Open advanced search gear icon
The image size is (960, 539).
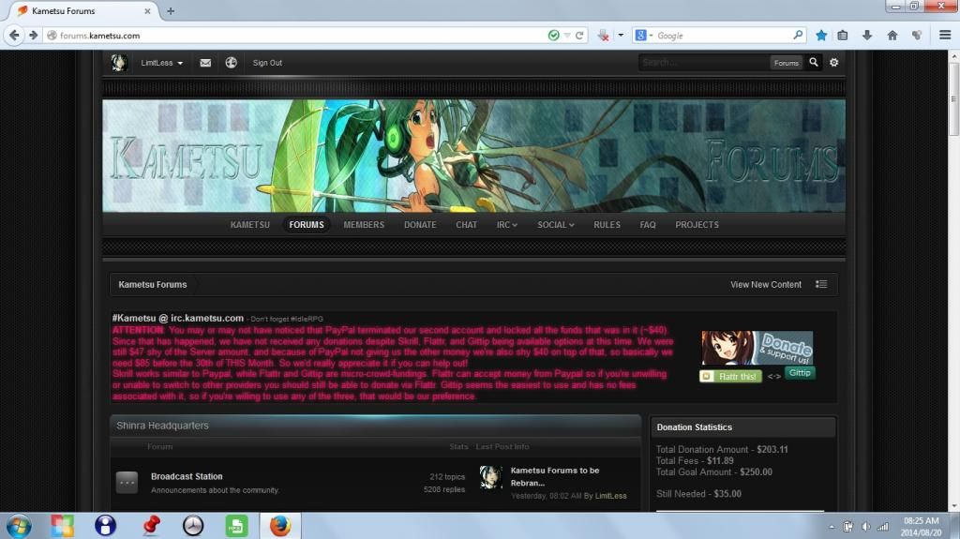pos(834,63)
